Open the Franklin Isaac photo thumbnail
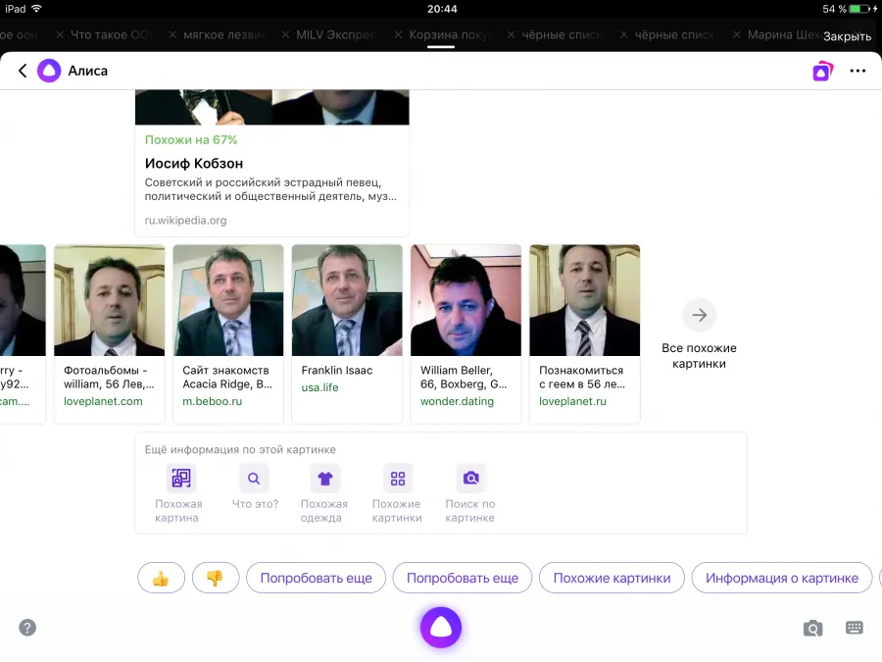The height and width of the screenshot is (662, 882). tap(347, 300)
